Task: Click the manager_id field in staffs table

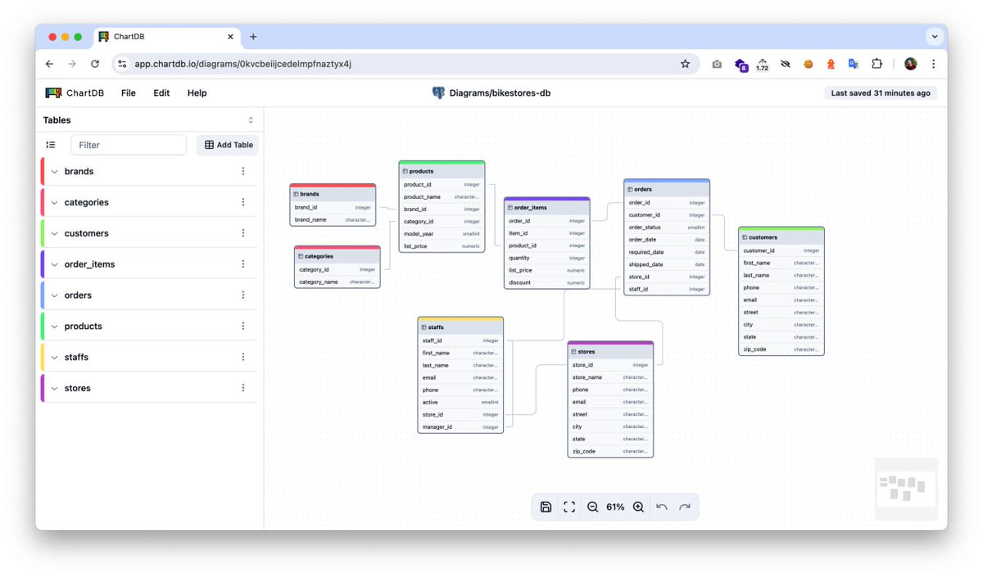Action: click(460, 427)
